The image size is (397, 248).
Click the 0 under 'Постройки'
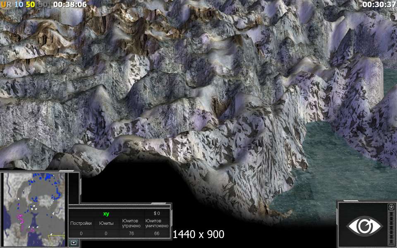[x=81, y=234]
